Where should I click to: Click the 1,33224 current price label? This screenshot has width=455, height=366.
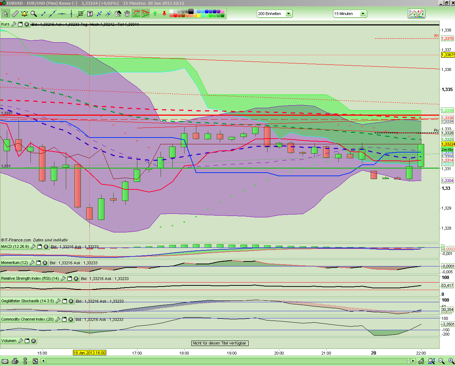(x=448, y=144)
